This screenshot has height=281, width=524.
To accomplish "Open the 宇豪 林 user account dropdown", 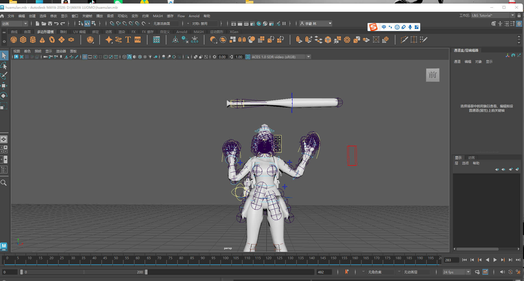I will pos(316,24).
